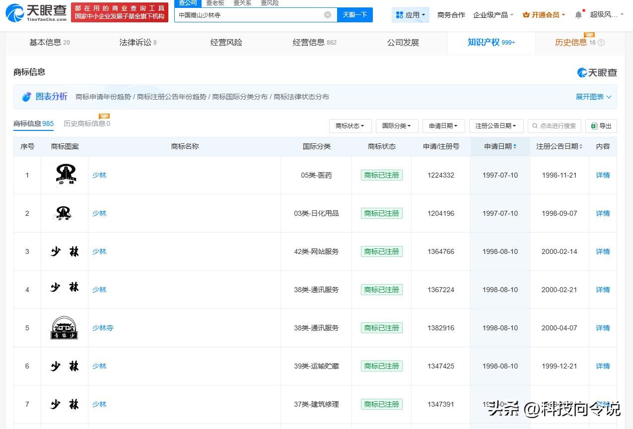Switch to the 经营信息 tab
This screenshot has height=429, width=633.
point(314,43)
